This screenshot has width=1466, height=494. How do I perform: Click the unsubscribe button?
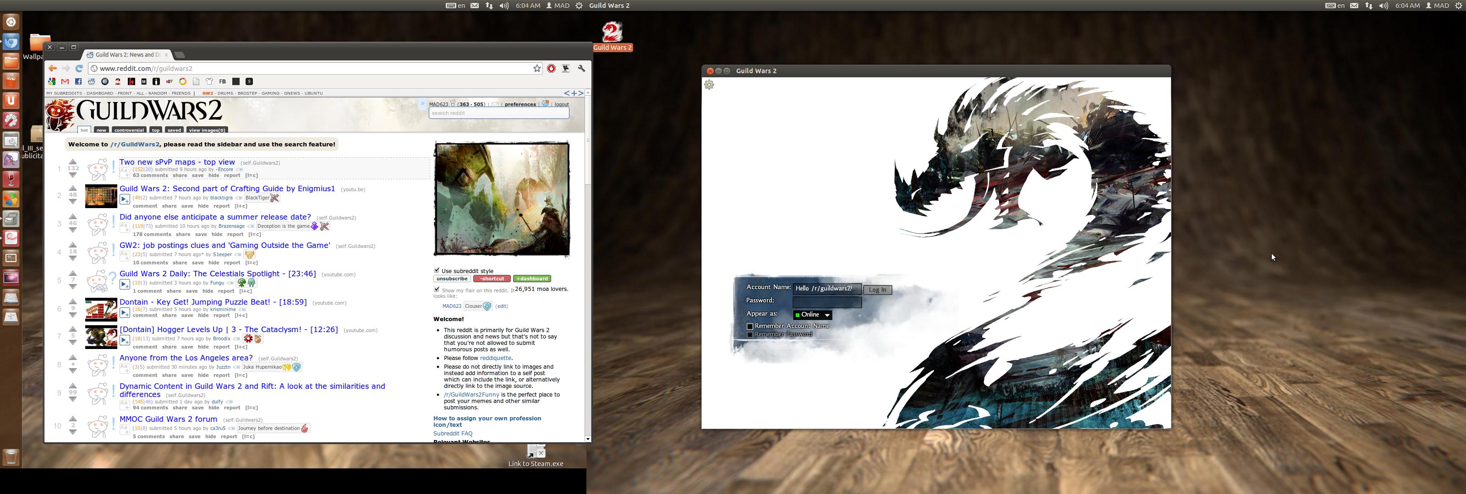[x=452, y=279]
